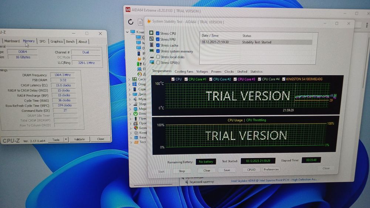Click the horizontal scrollbar under AIDA64 tree
370x208 pixels.
coord(153,185)
